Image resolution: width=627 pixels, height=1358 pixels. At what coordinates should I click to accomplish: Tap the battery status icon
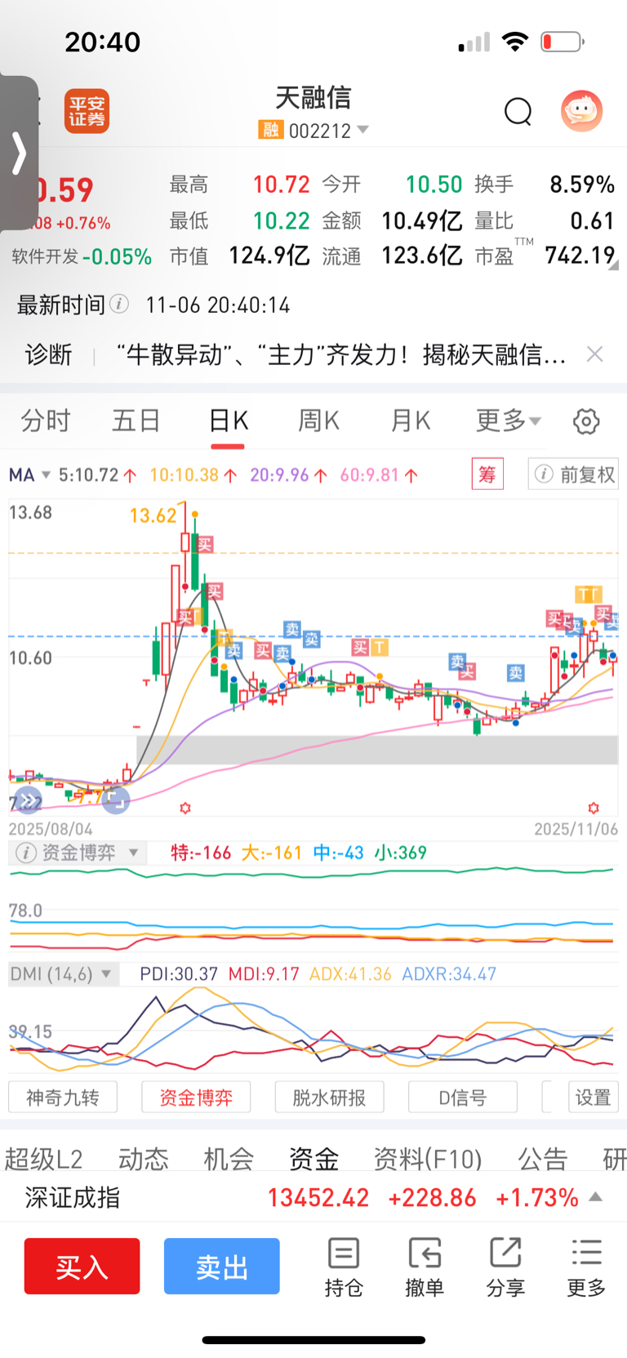[563, 42]
